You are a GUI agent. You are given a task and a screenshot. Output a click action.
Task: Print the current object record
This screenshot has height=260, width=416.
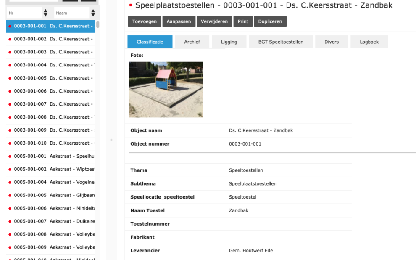pos(243,21)
